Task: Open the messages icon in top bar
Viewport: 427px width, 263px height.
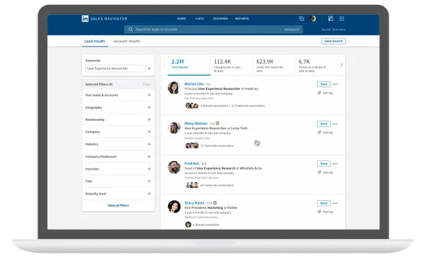Action: (301, 19)
